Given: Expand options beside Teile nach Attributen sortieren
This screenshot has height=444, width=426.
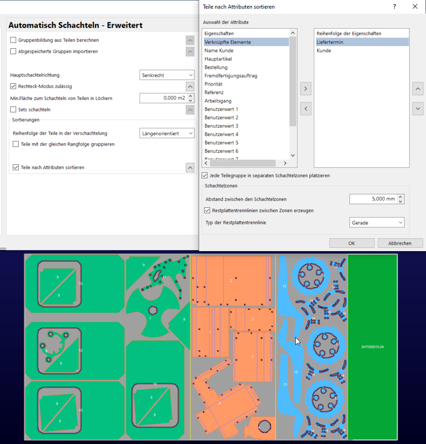Looking at the screenshot, I should (x=190, y=167).
